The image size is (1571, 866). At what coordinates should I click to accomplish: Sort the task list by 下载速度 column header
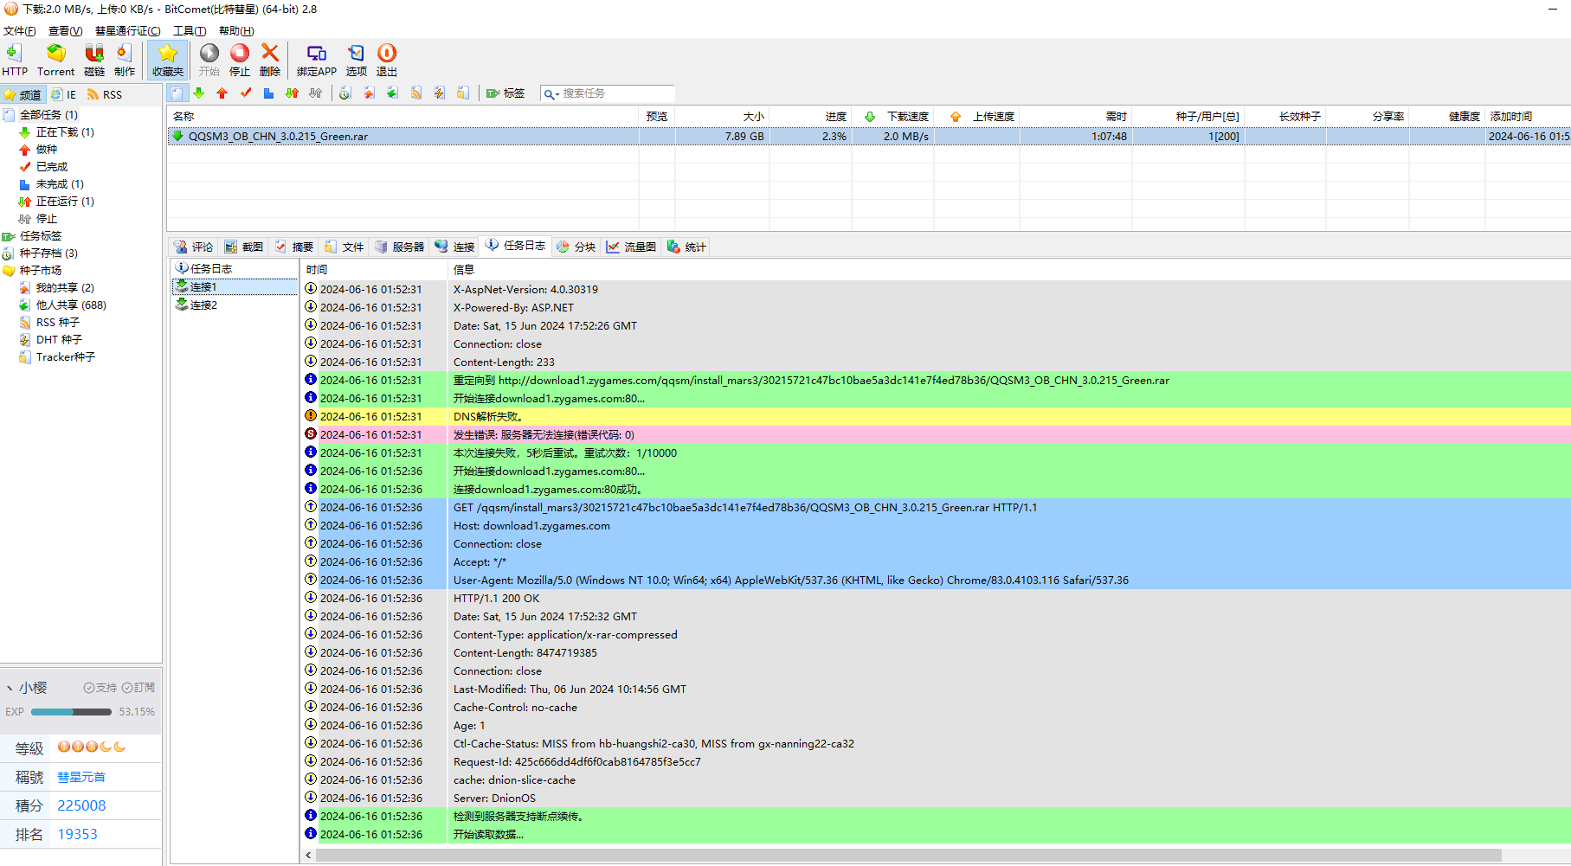pos(892,116)
